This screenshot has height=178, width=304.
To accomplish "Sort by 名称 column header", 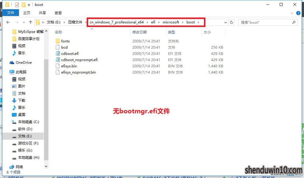I will [59, 32].
